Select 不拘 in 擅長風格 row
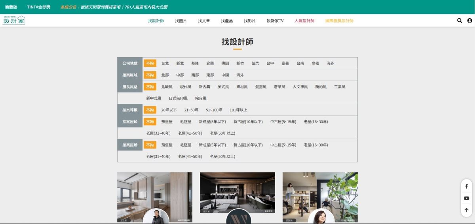Viewport: 475px width, 224px height. [x=150, y=87]
